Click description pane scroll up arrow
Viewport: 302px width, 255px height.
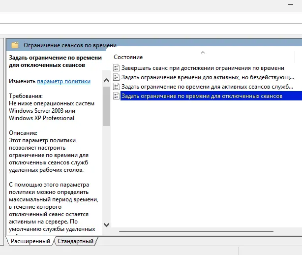(106, 81)
